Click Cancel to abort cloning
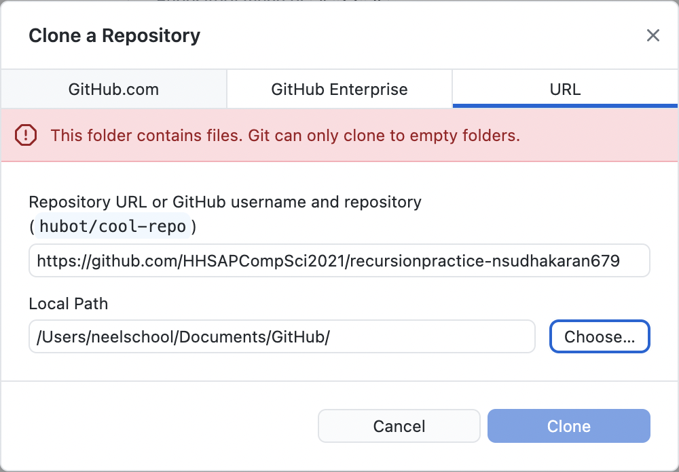Screen dimensions: 679x472 tap(399, 426)
